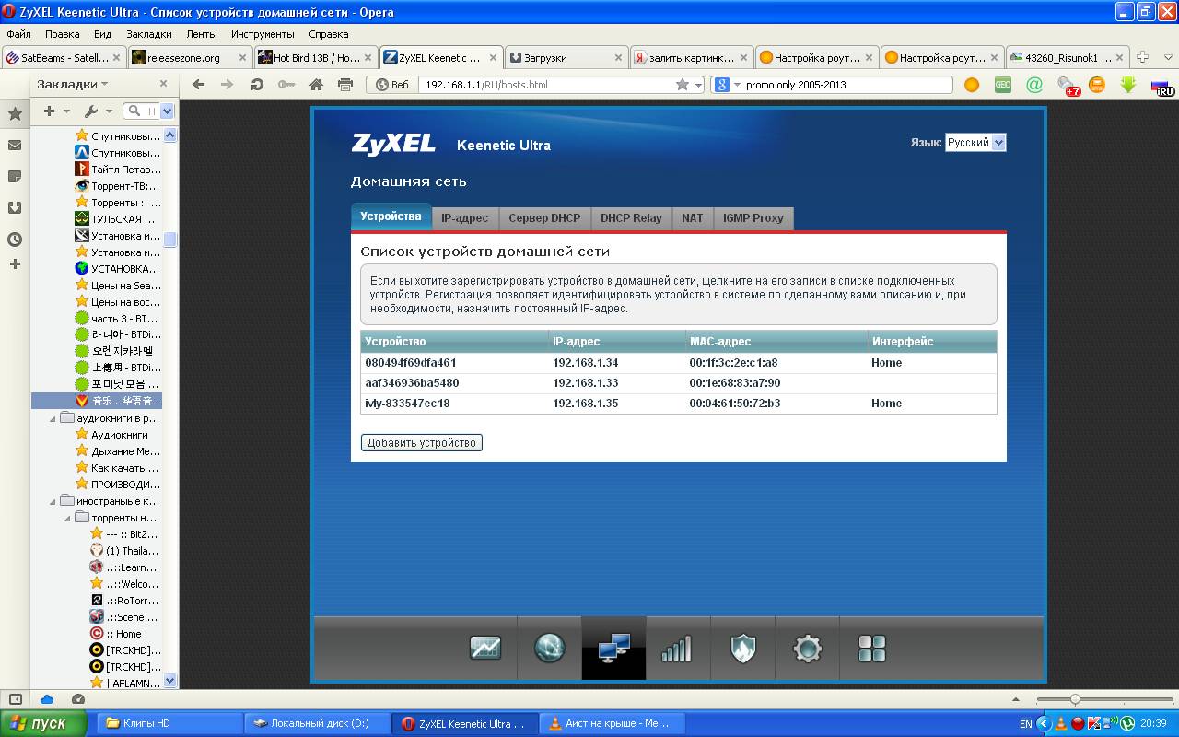Open the Язык language dropdown
This screenshot has width=1179, height=737.
(x=975, y=143)
